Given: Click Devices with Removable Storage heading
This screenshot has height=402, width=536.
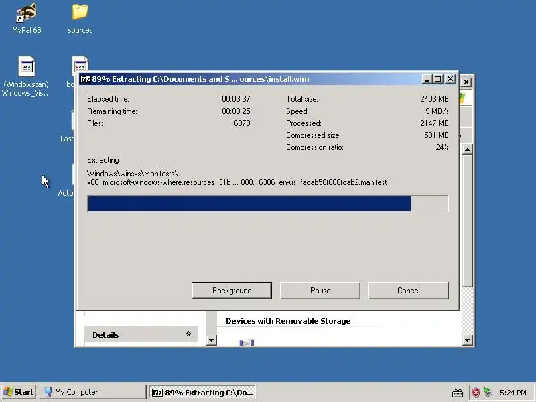Looking at the screenshot, I should point(288,321).
